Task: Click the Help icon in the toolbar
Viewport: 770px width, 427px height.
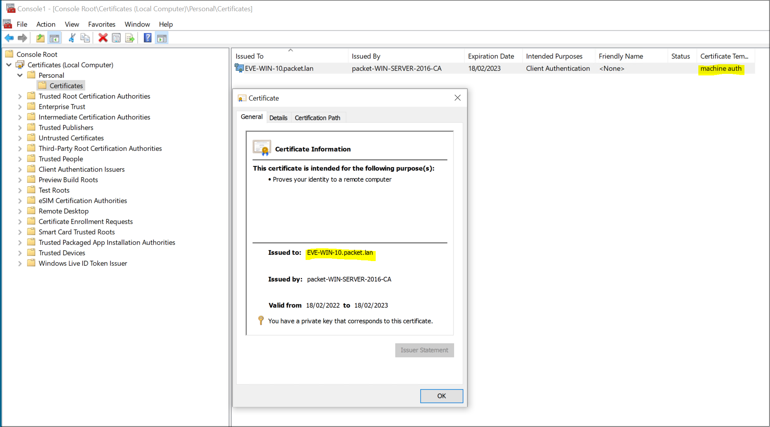Action: 148,38
